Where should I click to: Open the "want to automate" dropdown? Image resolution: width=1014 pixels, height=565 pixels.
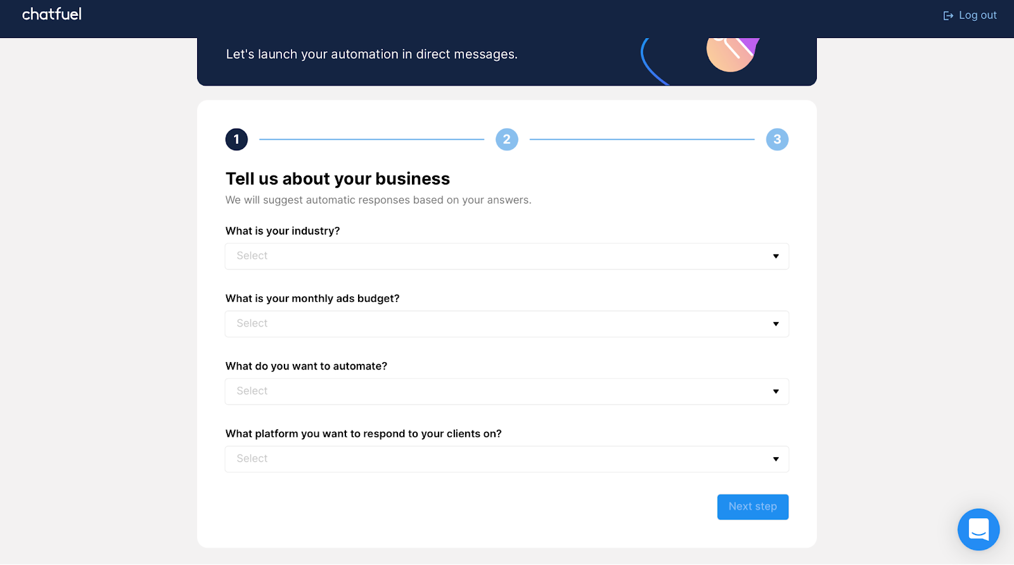(x=506, y=391)
